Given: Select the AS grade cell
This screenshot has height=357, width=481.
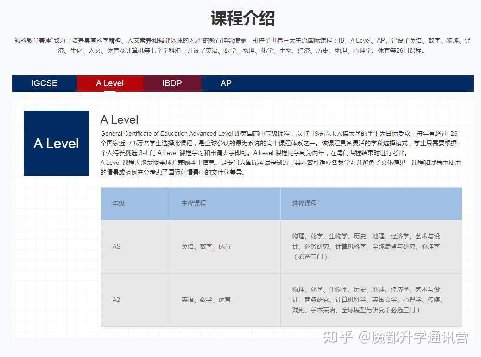Looking at the screenshot, I should [135, 247].
